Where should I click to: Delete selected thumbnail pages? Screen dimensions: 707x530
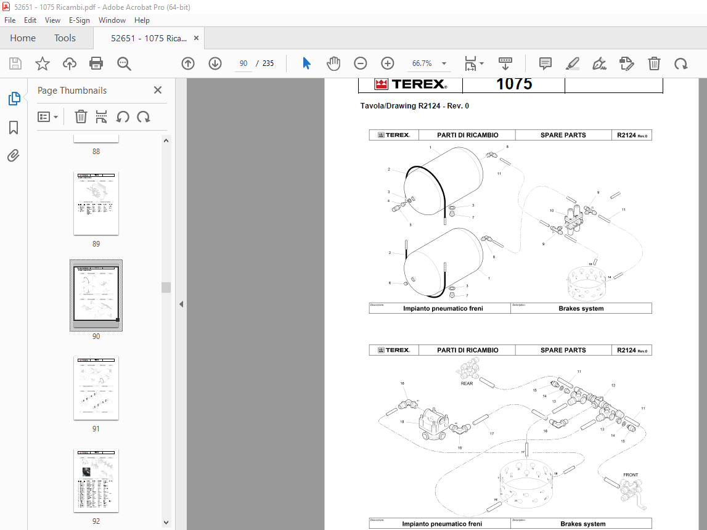pos(81,116)
